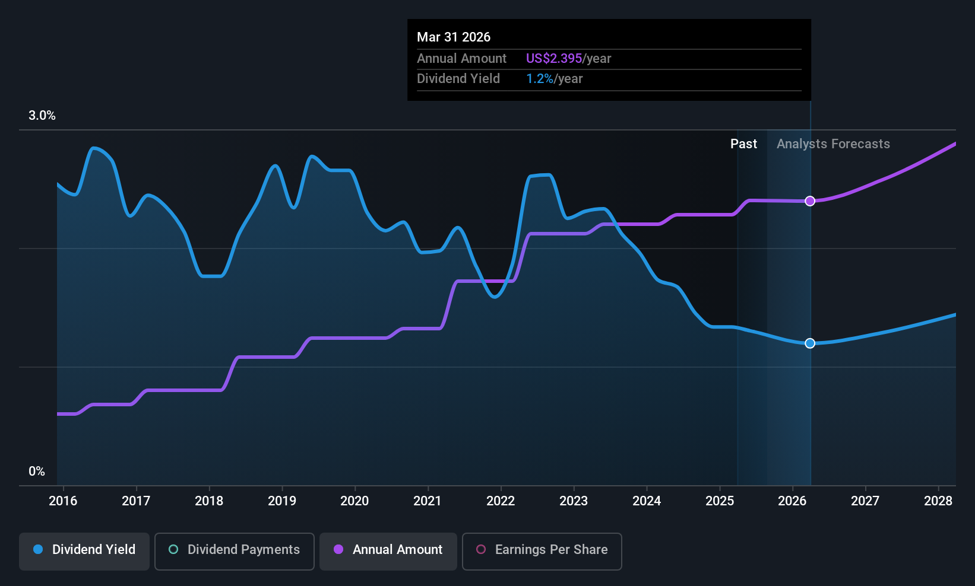This screenshot has height=586, width=975.
Task: Click the 0% y-axis label
Action: pos(37,472)
